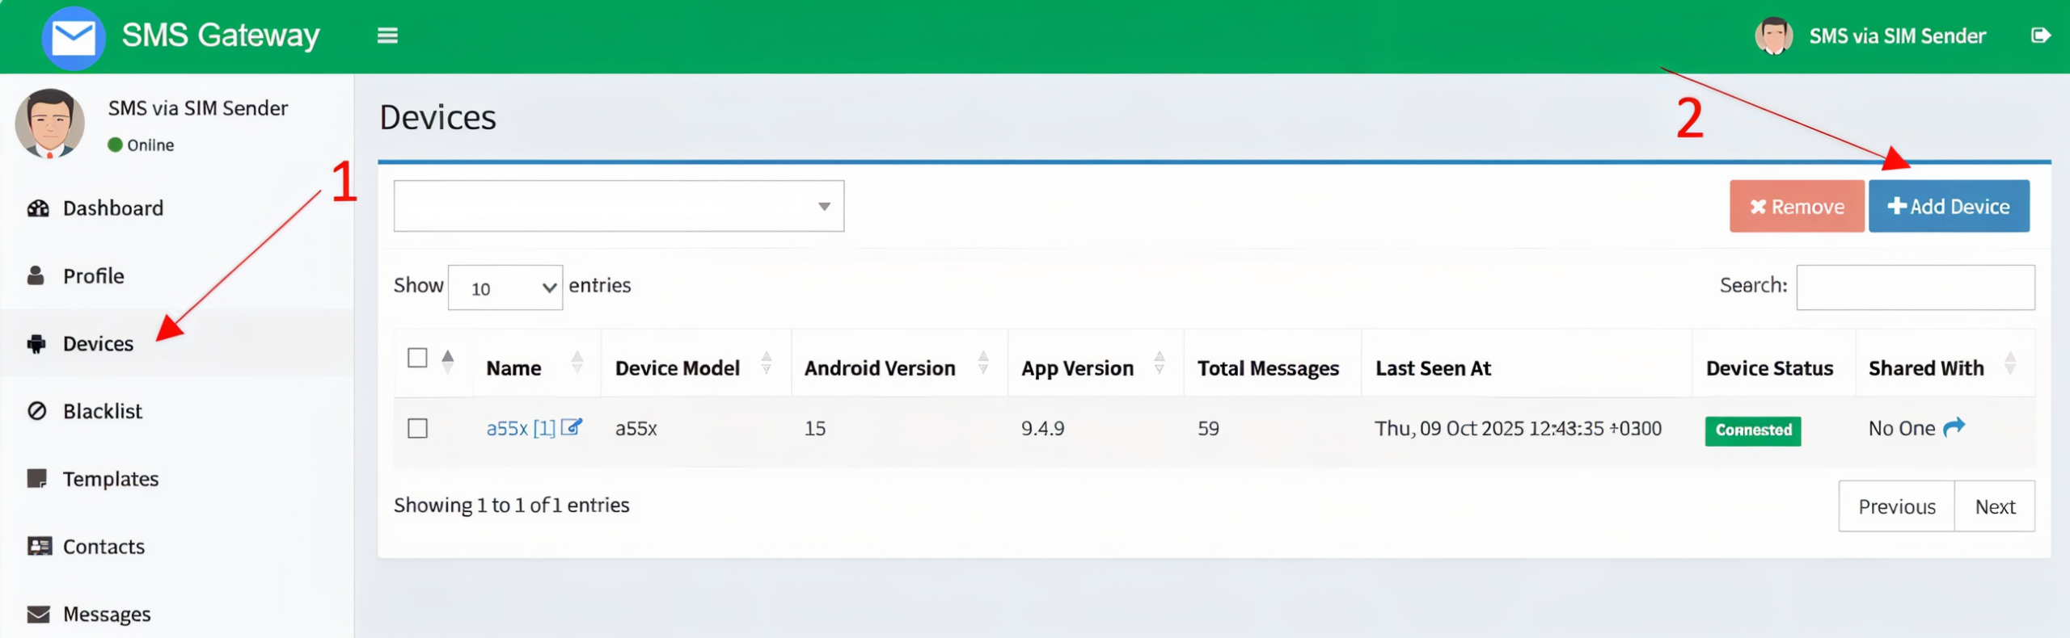2070x638 pixels.
Task: Click the Dashboard gauge icon in sidebar
Action: pyautogui.click(x=37, y=208)
